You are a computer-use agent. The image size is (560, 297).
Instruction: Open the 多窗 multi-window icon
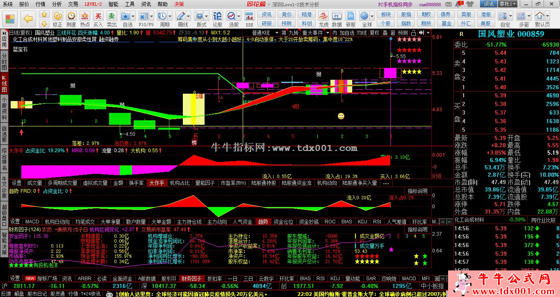pos(522,16)
